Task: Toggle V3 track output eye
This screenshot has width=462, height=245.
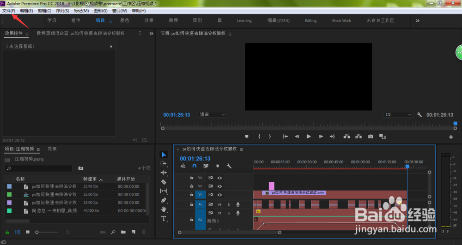Action: point(219,178)
